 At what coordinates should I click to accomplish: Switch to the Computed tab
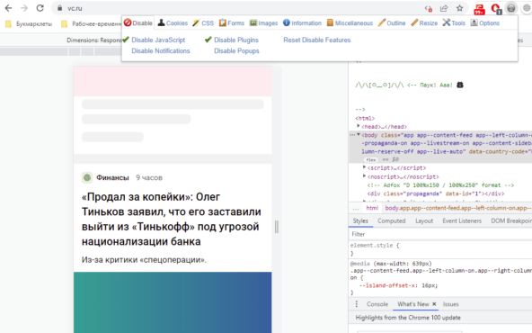click(x=392, y=220)
